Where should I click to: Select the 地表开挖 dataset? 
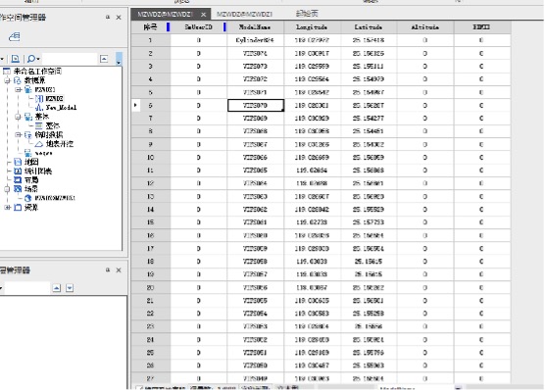60,144
